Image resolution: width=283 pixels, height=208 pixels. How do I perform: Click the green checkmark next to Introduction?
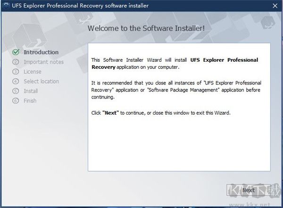(x=16, y=52)
